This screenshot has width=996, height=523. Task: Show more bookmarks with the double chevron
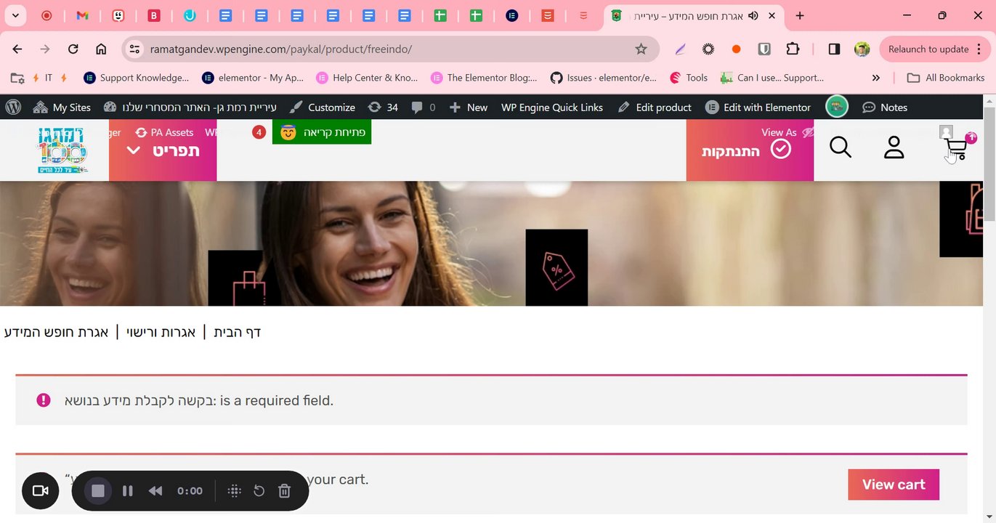[875, 78]
